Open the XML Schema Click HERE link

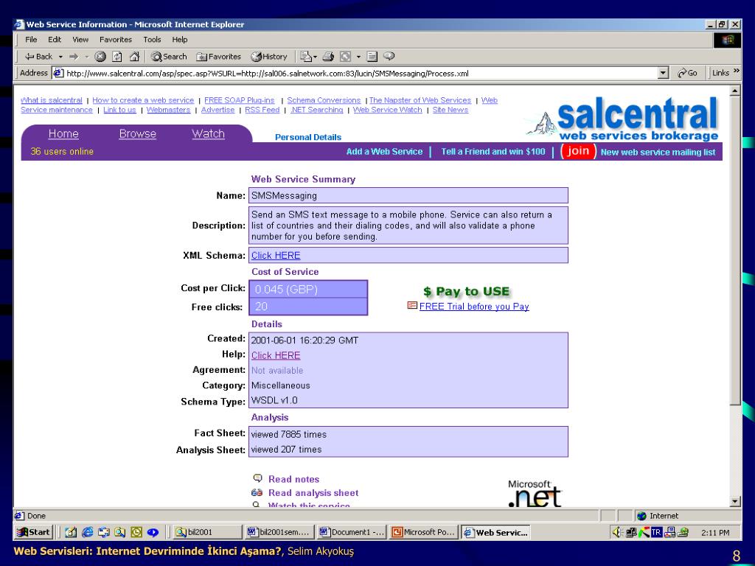coord(276,256)
